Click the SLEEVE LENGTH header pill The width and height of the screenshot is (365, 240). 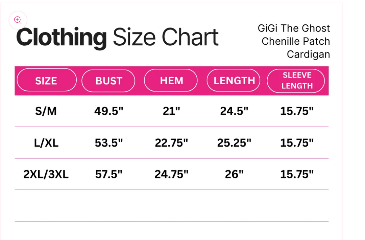click(x=296, y=81)
